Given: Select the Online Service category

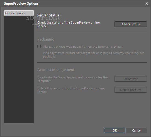Looking at the screenshot, I should coord(19,13).
